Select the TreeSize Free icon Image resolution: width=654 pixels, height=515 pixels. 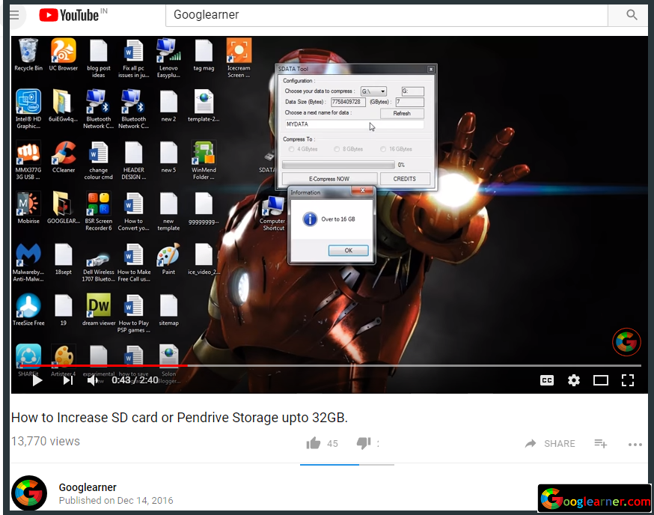click(x=28, y=310)
